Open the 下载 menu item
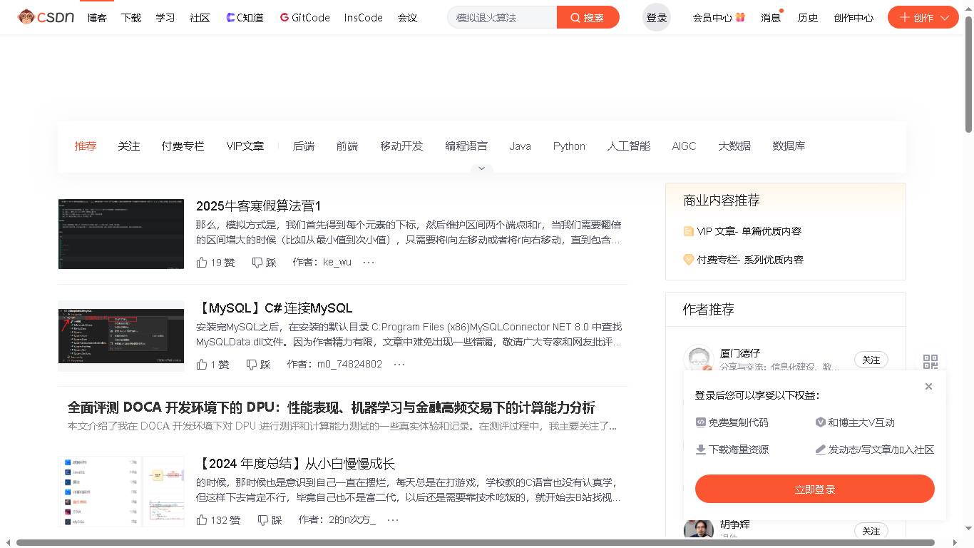 (131, 17)
